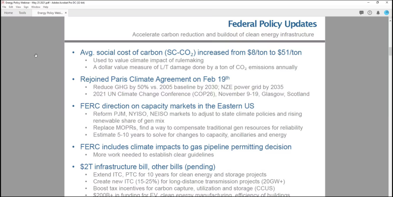This screenshot has width=393, height=197.
Task: Select the Energy Policy Webinar document tab
Action: [50, 13]
